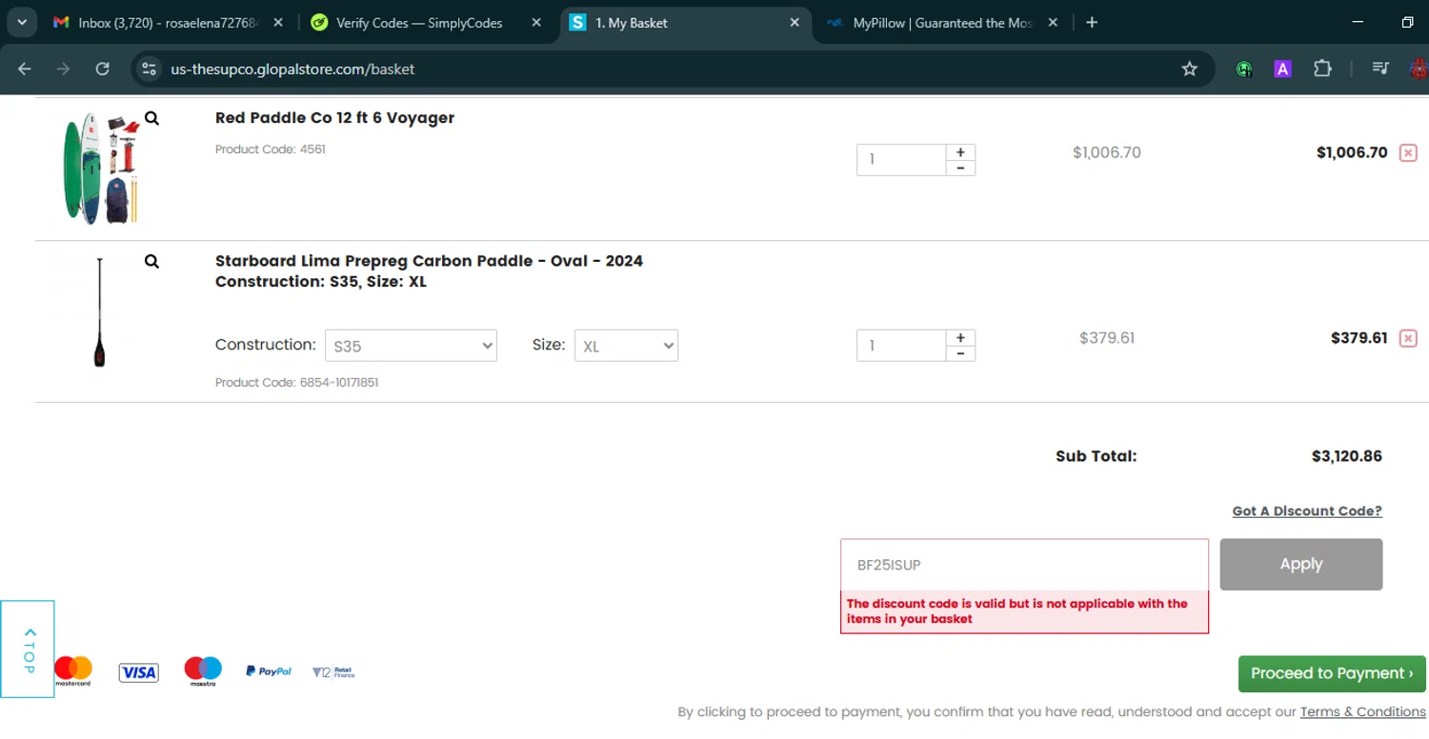Close the Gmail Inbox tab

coord(278,22)
